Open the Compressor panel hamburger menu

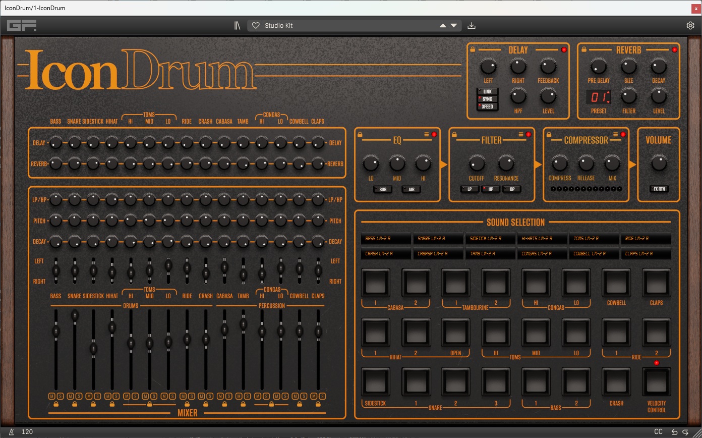[x=615, y=134]
